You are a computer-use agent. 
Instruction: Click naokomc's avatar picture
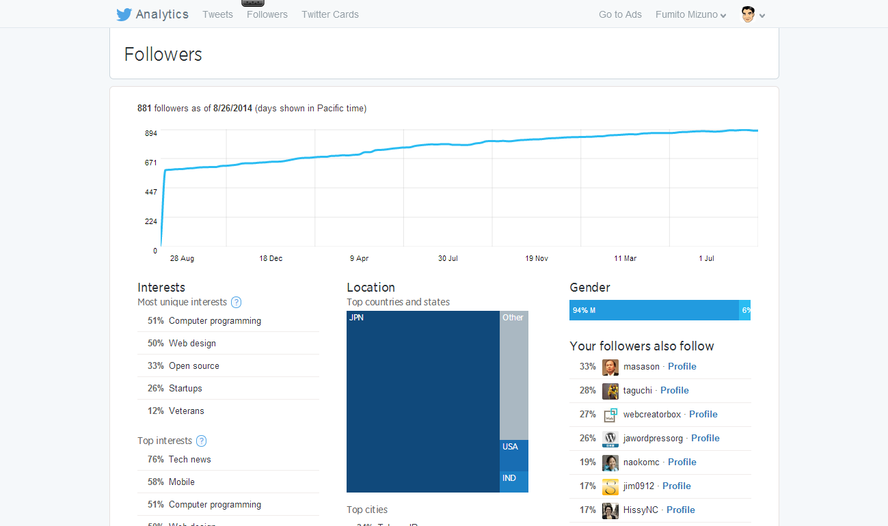point(610,462)
